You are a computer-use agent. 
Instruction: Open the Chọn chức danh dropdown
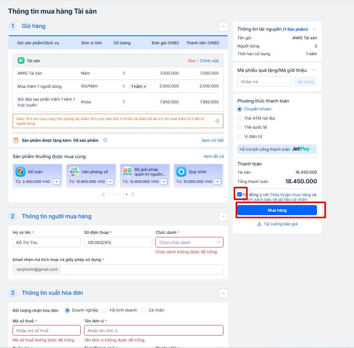coord(189,242)
